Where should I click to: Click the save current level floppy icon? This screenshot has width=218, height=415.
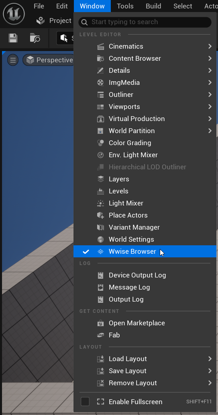(13, 38)
